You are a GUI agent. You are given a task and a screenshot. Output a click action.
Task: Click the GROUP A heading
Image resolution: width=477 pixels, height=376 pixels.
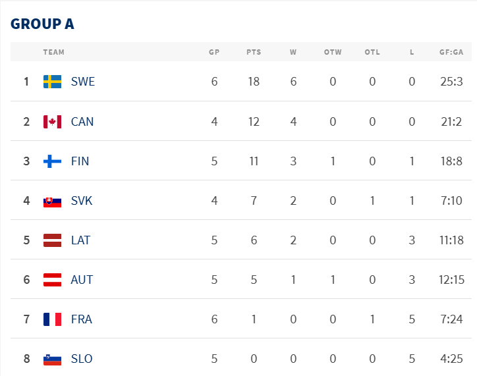tap(42, 24)
